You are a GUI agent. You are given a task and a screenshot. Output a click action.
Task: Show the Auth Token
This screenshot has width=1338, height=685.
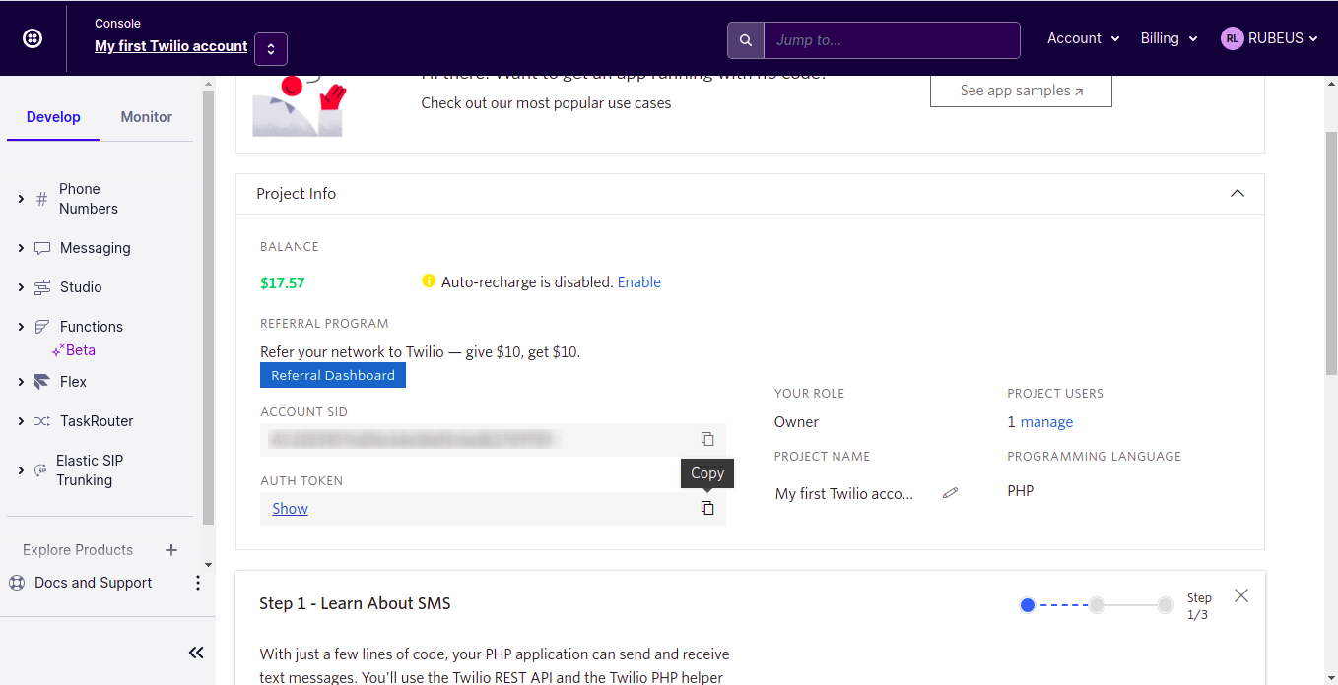tap(291, 509)
